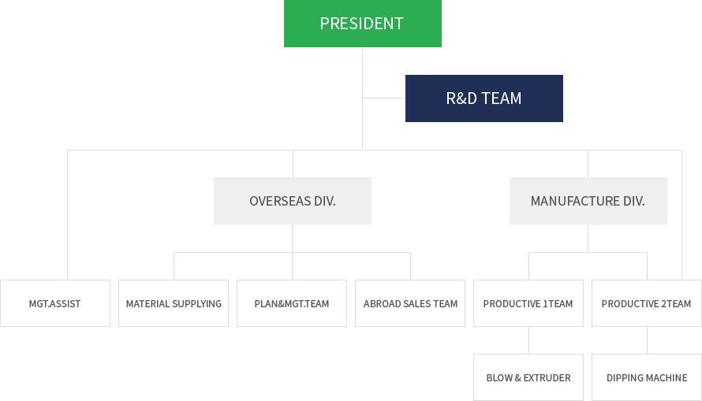Viewport: 702px width, 401px height.
Task: Click the line joining PRODUCTIVE 2TEAM to DIPPING MACHINE
Action: tap(647, 340)
